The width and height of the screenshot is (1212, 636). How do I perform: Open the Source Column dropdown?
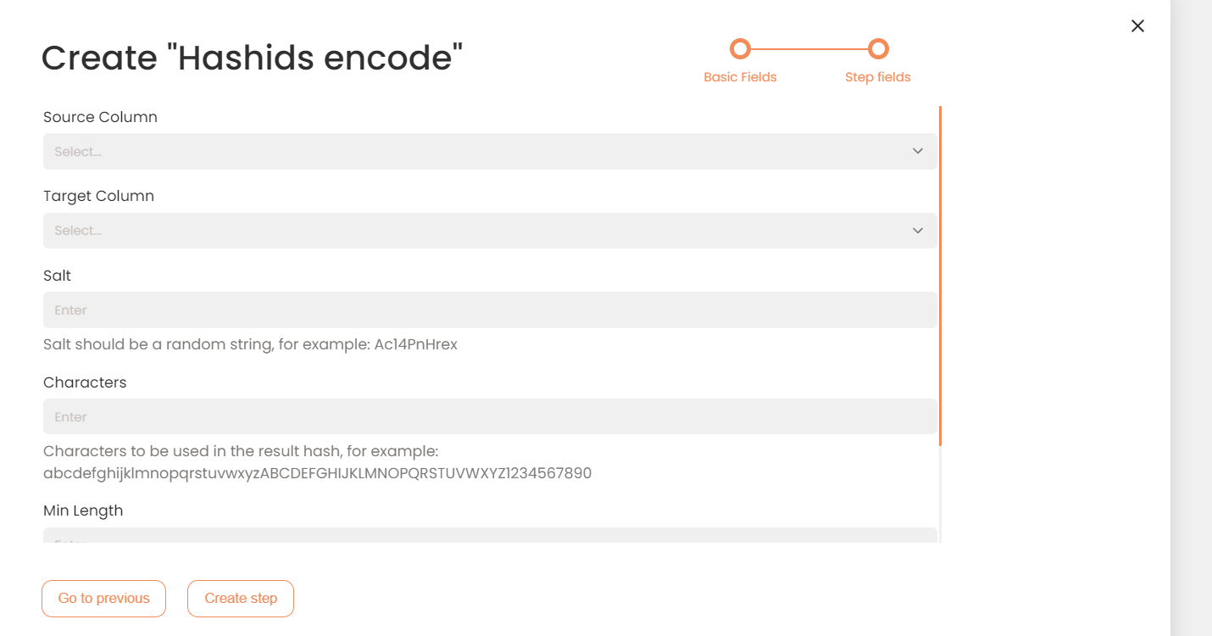(x=490, y=151)
